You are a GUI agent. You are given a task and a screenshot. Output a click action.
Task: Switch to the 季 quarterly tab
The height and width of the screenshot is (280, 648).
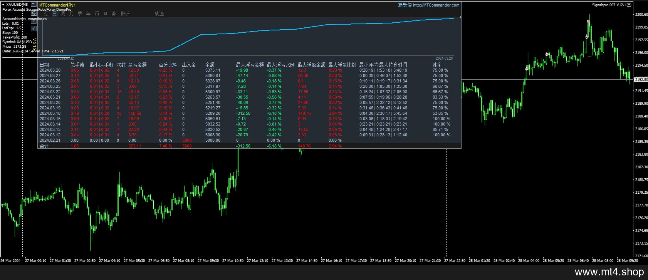[80, 13]
